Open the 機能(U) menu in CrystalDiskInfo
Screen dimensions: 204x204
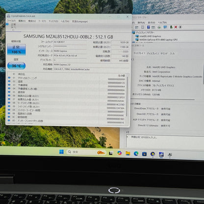(x=32, y=21)
